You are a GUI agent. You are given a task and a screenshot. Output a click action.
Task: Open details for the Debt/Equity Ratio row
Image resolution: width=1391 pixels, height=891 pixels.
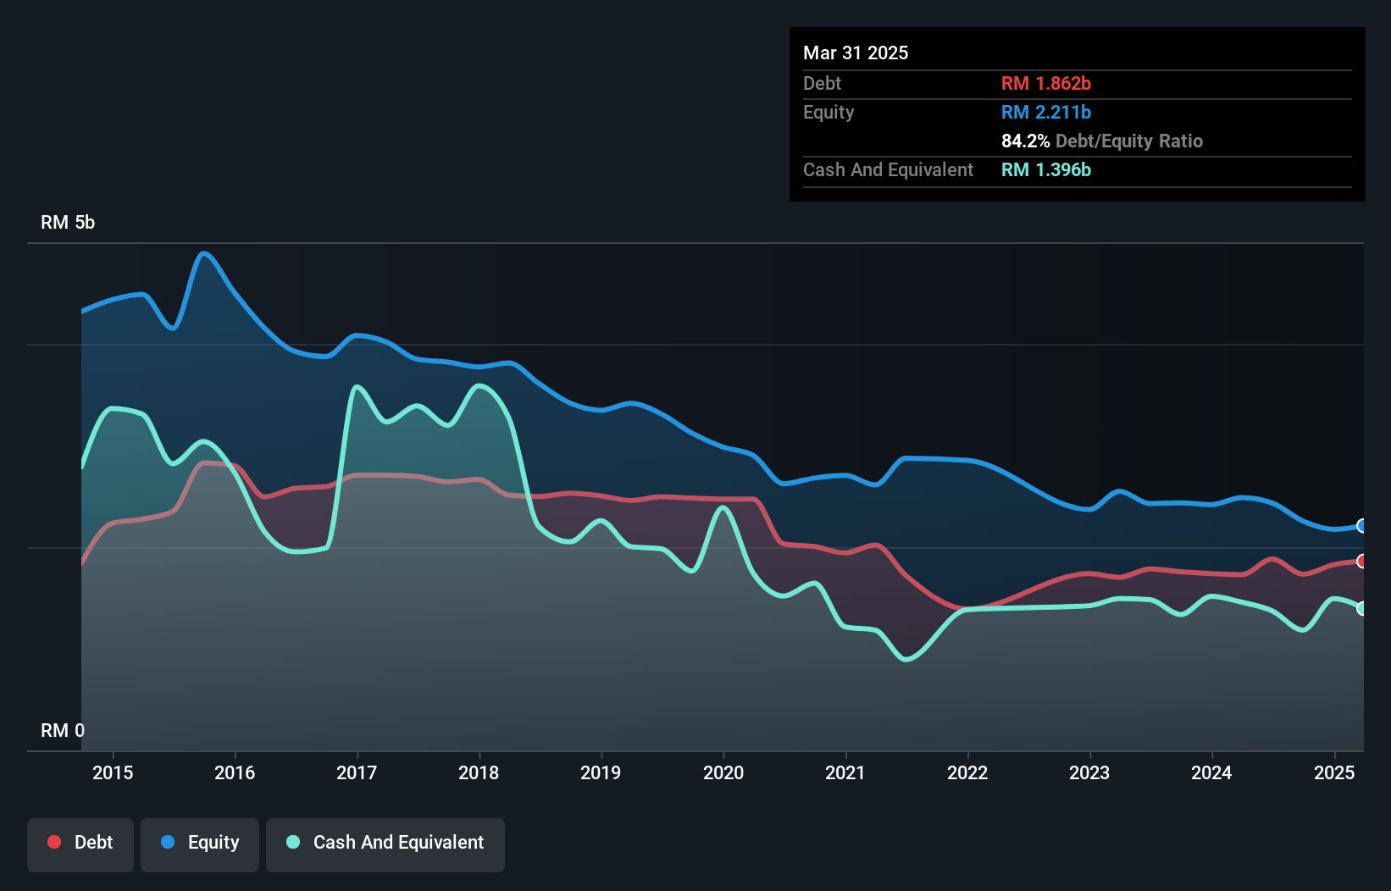tap(1102, 141)
